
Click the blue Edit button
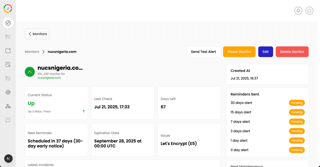point(265,52)
